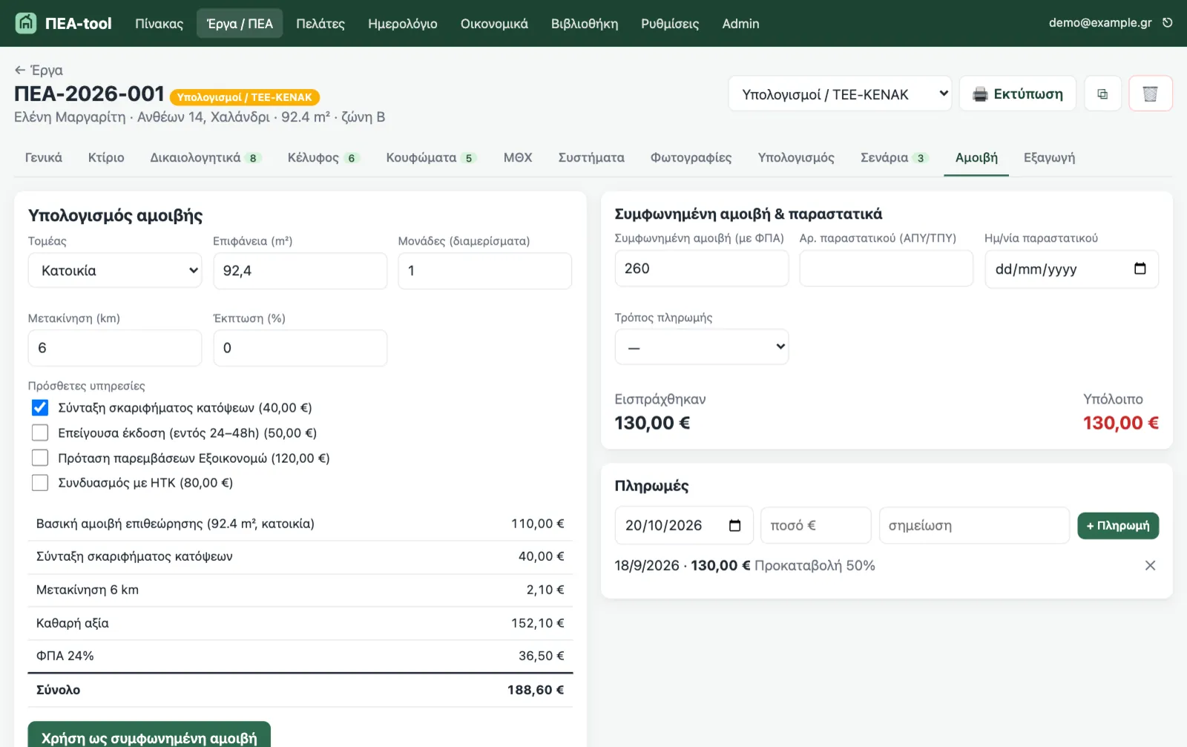Click the Μετακίνηση (km) input field
Viewport: 1187px width, 747px height.
coord(115,348)
